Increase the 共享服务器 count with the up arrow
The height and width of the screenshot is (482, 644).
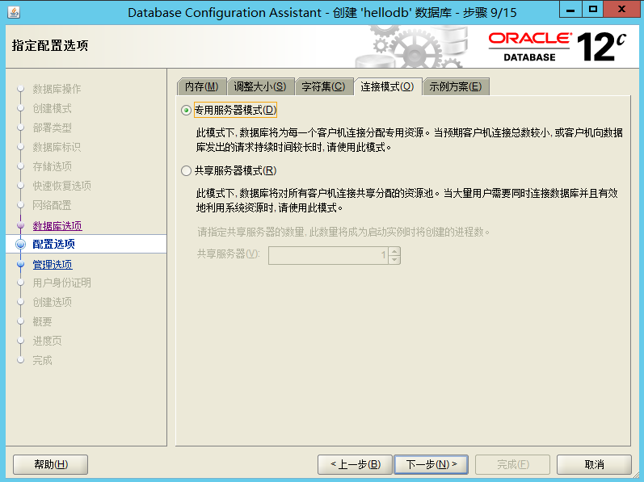[x=394, y=251]
